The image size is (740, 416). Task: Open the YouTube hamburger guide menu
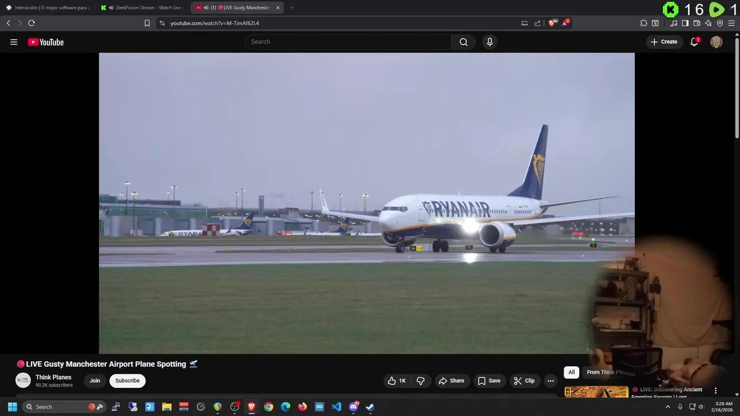(14, 42)
